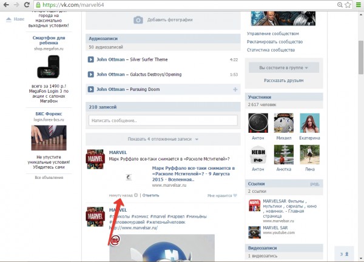Open MARVEL avatar on Марк Руффало post

coord(95,159)
